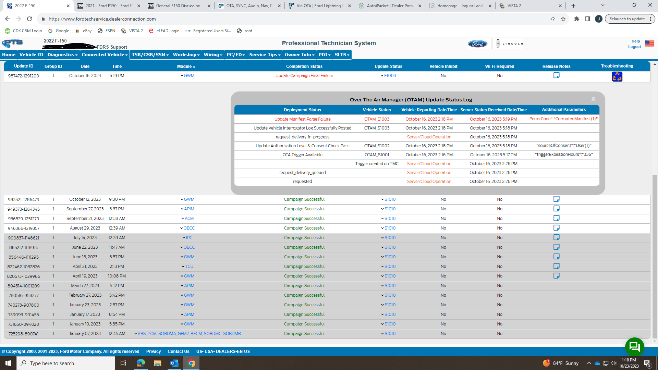Viewport: 658px width, 370px height.
Task: Open release notes for update 987472-1291200
Action: click(556, 75)
